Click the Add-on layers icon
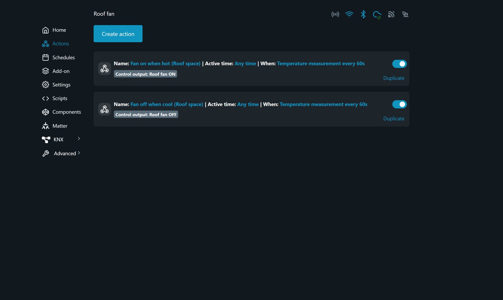The image size is (503, 300). (x=46, y=71)
